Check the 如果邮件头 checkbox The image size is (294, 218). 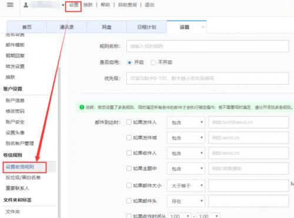click(129, 201)
